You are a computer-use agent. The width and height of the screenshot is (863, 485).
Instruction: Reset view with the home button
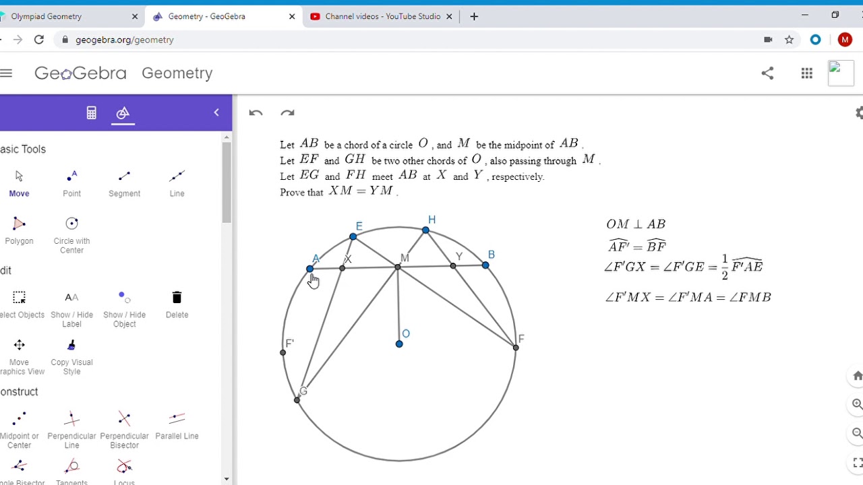click(858, 376)
